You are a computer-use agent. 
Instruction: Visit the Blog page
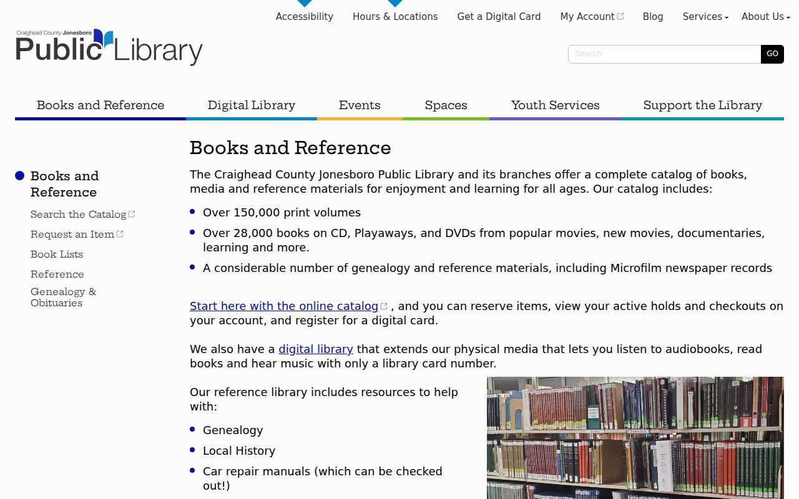point(653,17)
